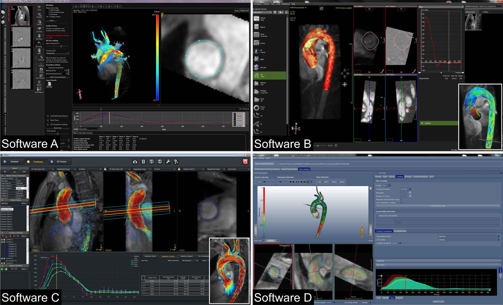Expand the Contour 1 tree node in Software C

point(2,240)
